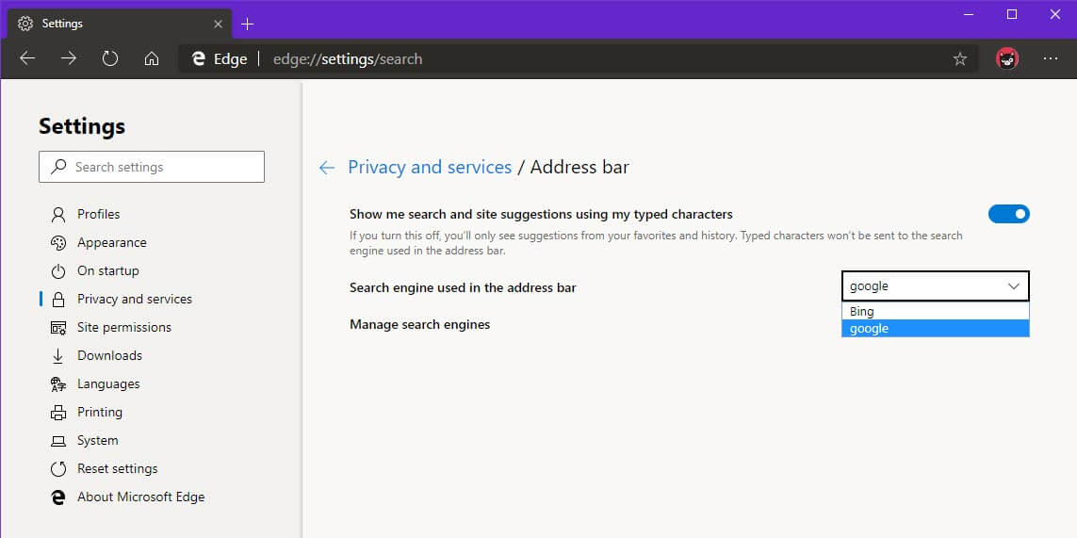The image size is (1077, 538).
Task: Select Privacy and services in sidebar
Action: click(x=135, y=299)
